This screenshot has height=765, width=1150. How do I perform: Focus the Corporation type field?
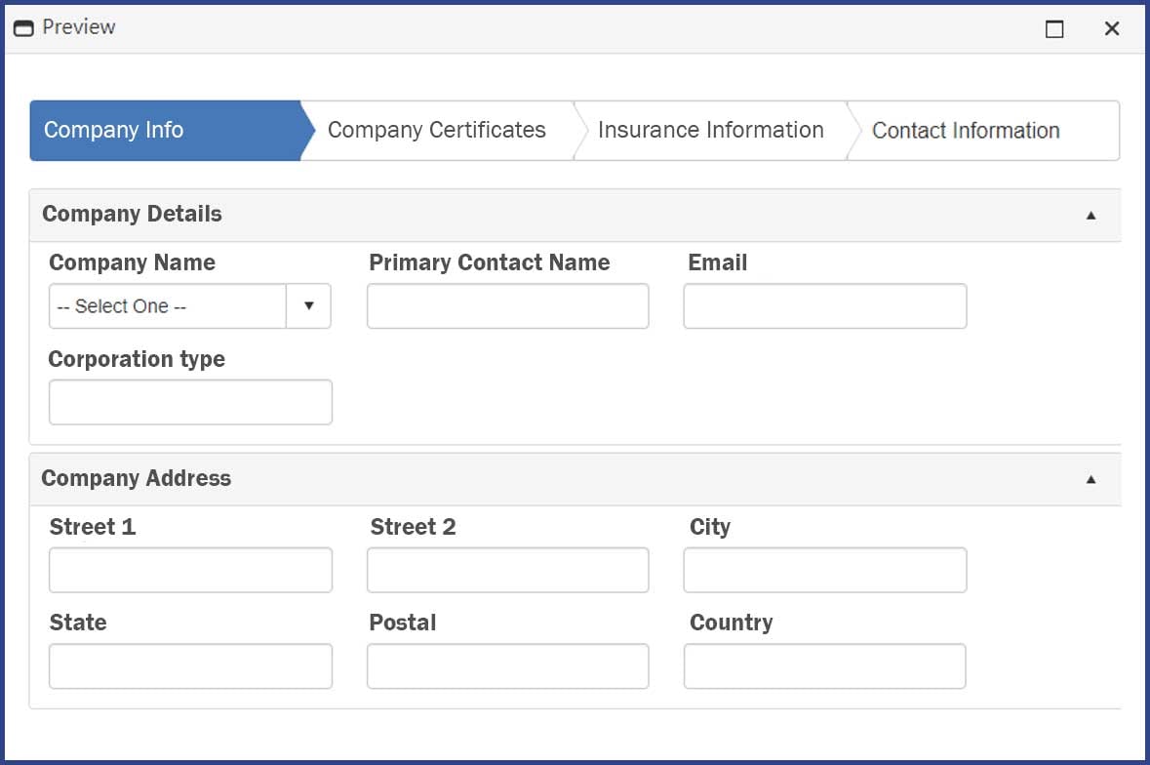(x=190, y=402)
